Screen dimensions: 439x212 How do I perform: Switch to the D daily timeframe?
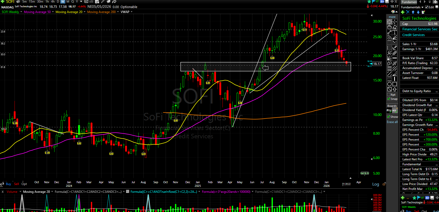coord(58,2)
